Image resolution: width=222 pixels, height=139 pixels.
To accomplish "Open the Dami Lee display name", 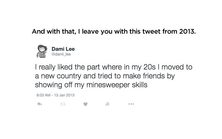I will coord(63,49).
